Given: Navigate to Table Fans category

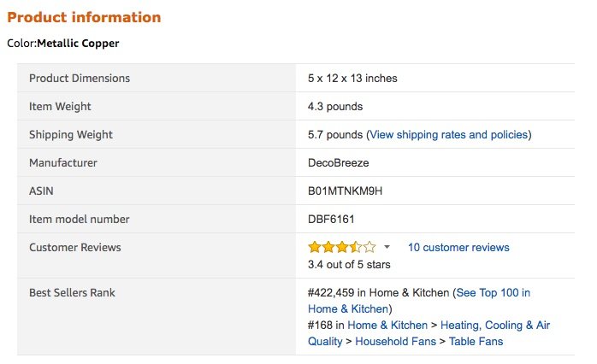Looking at the screenshot, I should 477,342.
